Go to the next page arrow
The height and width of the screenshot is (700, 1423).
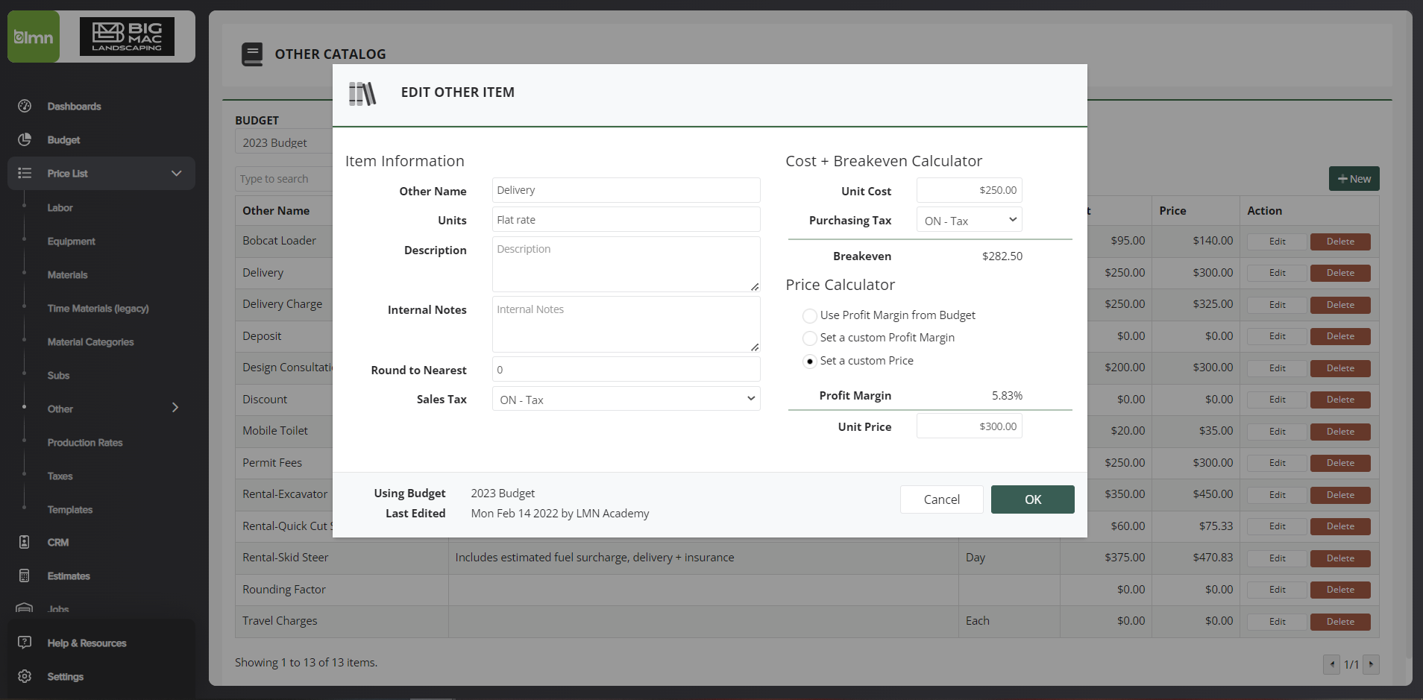click(1371, 664)
